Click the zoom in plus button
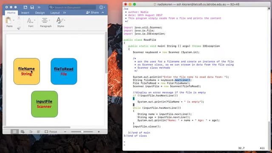This screenshot has height=153, width=272. pyautogui.click(x=99, y=132)
